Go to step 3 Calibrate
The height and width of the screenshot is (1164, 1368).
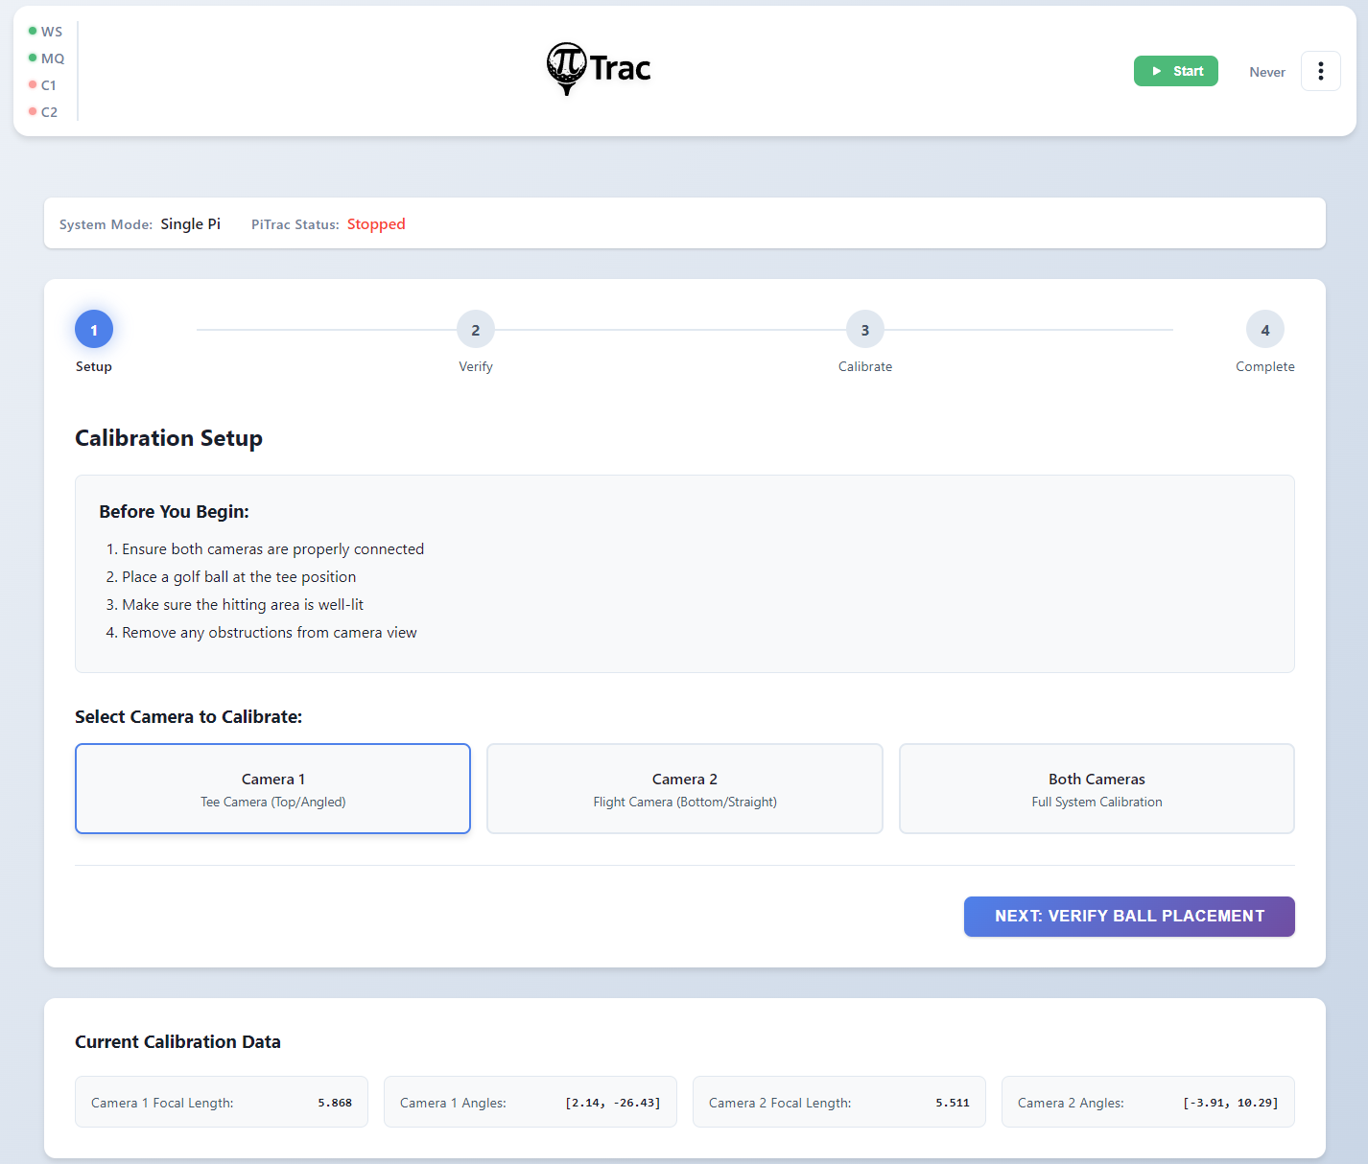click(x=864, y=330)
